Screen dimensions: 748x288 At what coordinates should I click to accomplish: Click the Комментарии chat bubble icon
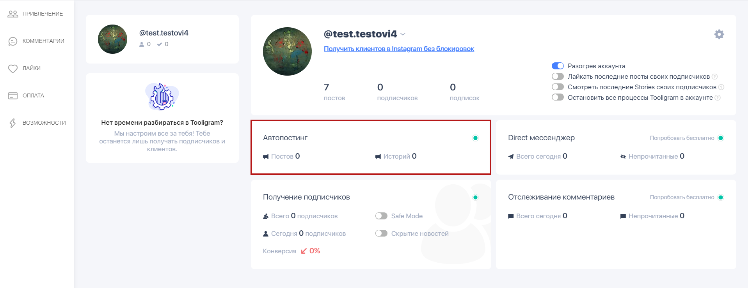point(13,41)
